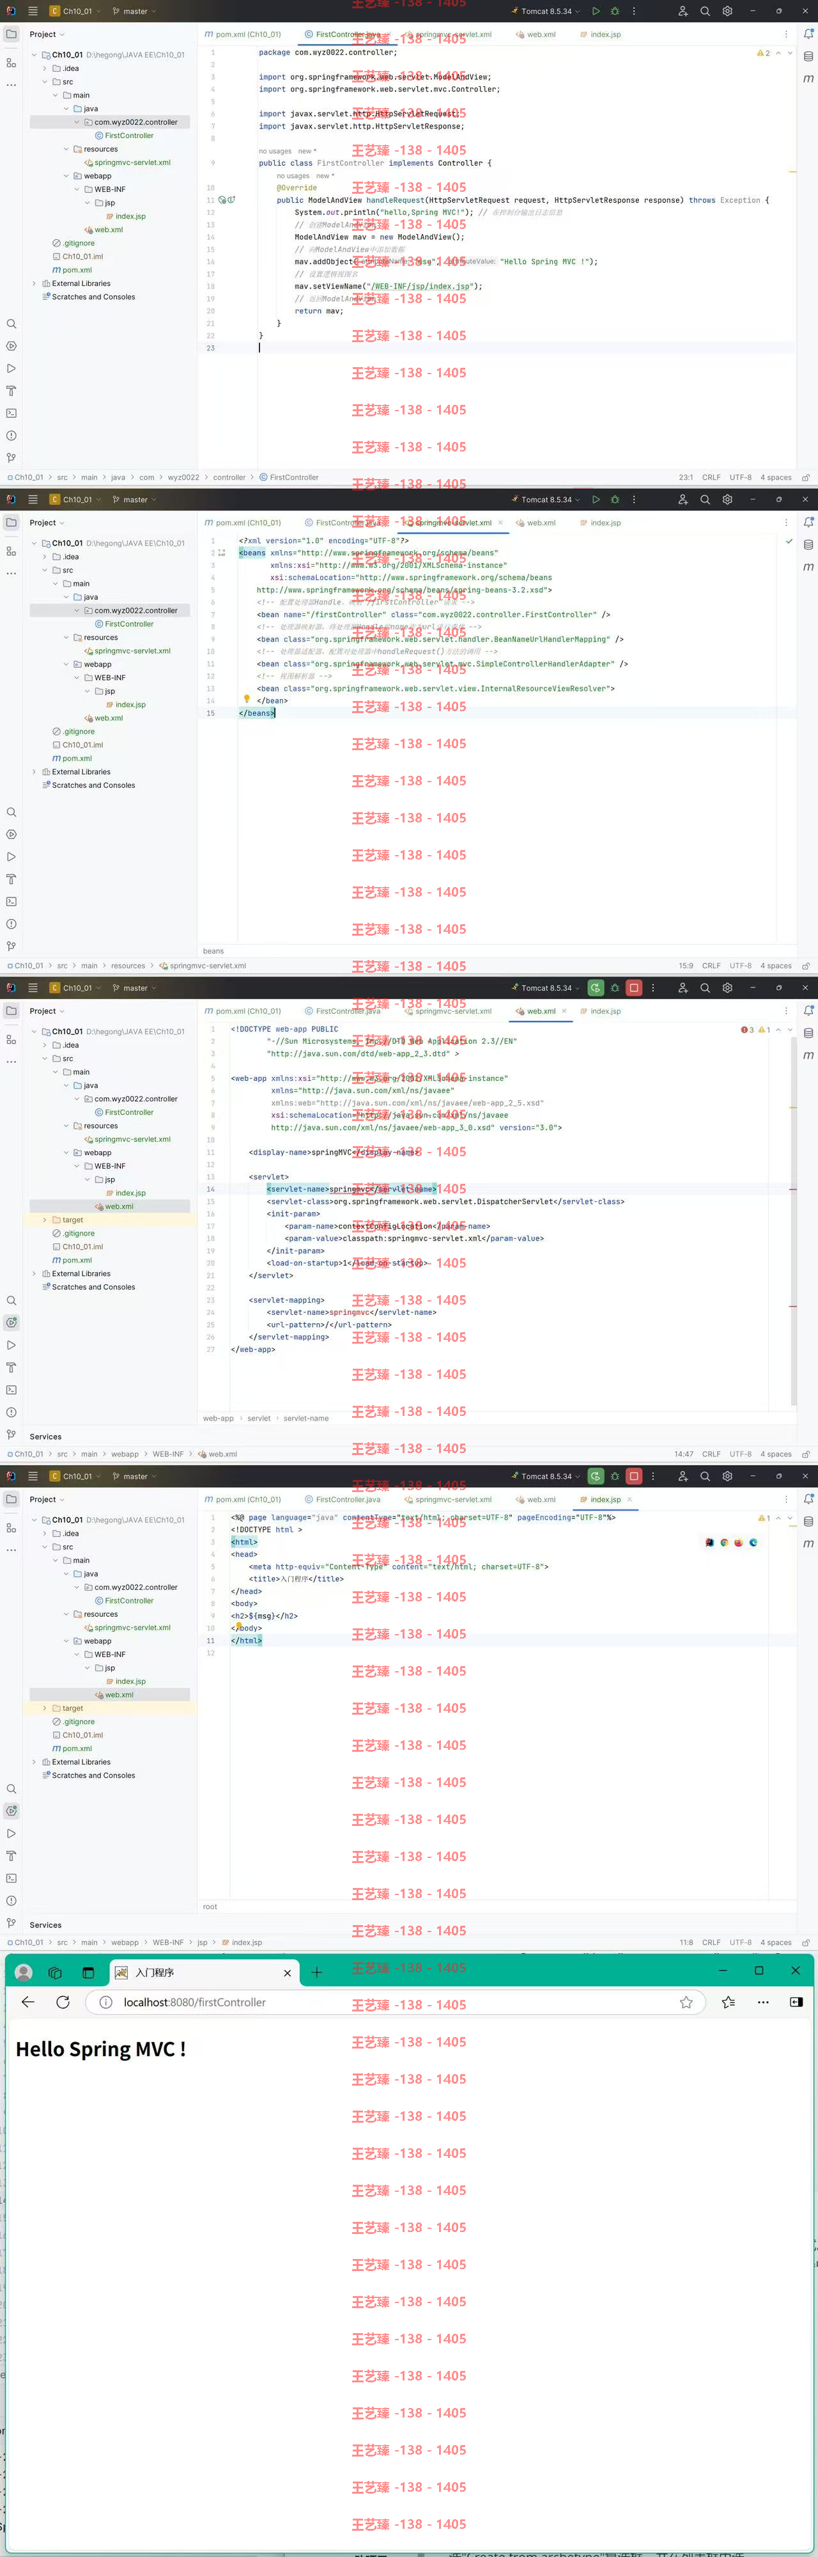Open Problems tool in FirstController.java window
The width and height of the screenshot is (818, 2557).
(11, 435)
